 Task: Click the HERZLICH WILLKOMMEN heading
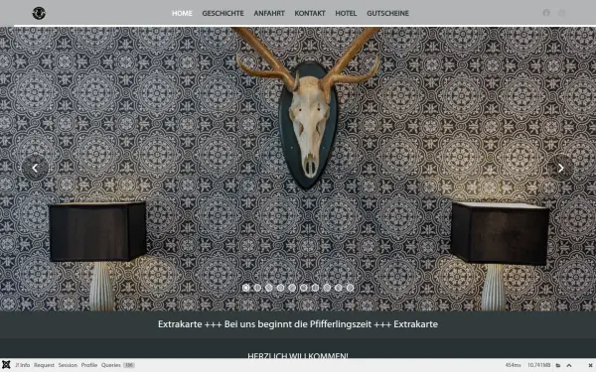tap(298, 356)
